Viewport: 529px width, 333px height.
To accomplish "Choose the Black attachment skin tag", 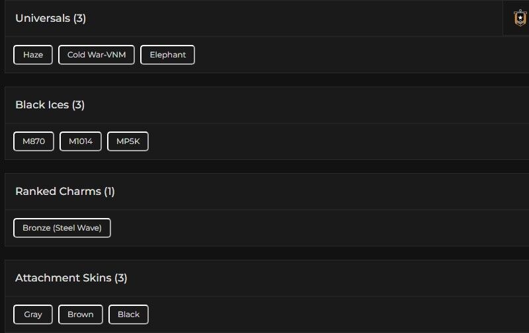I will tap(128, 314).
